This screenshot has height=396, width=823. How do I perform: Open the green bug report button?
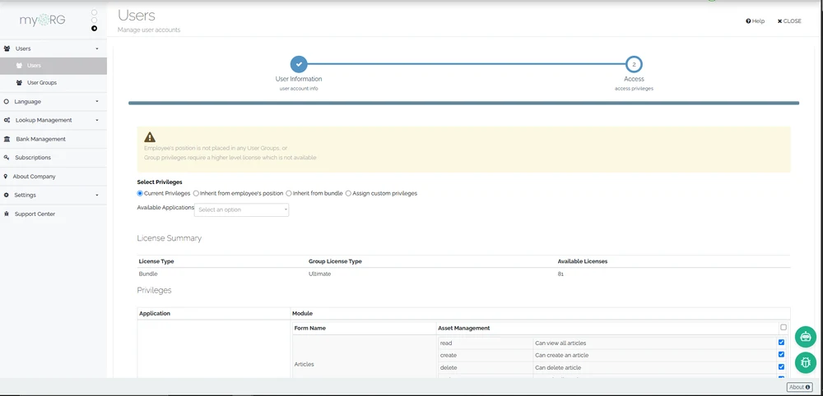tap(805, 362)
